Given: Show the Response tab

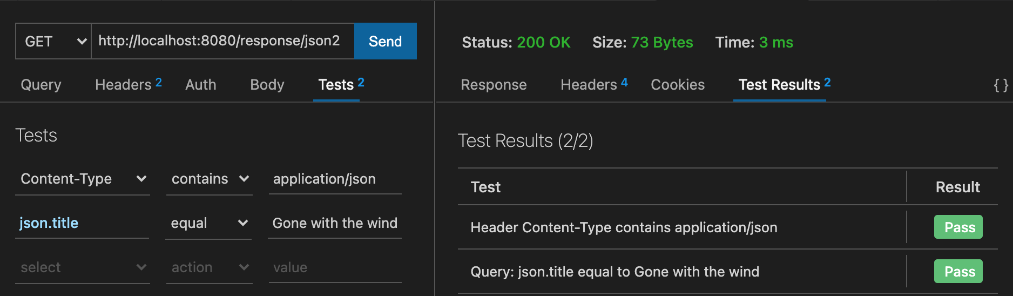Looking at the screenshot, I should (x=494, y=85).
